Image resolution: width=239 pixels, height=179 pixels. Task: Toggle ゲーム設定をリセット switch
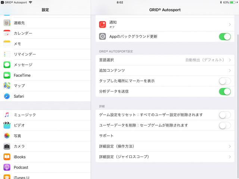(225, 115)
